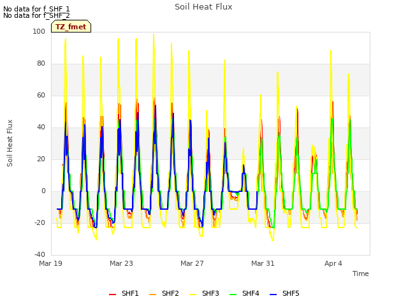408x306 pixels.
Task: Click the Apr 4 x-axis label
Action: coord(333,263)
